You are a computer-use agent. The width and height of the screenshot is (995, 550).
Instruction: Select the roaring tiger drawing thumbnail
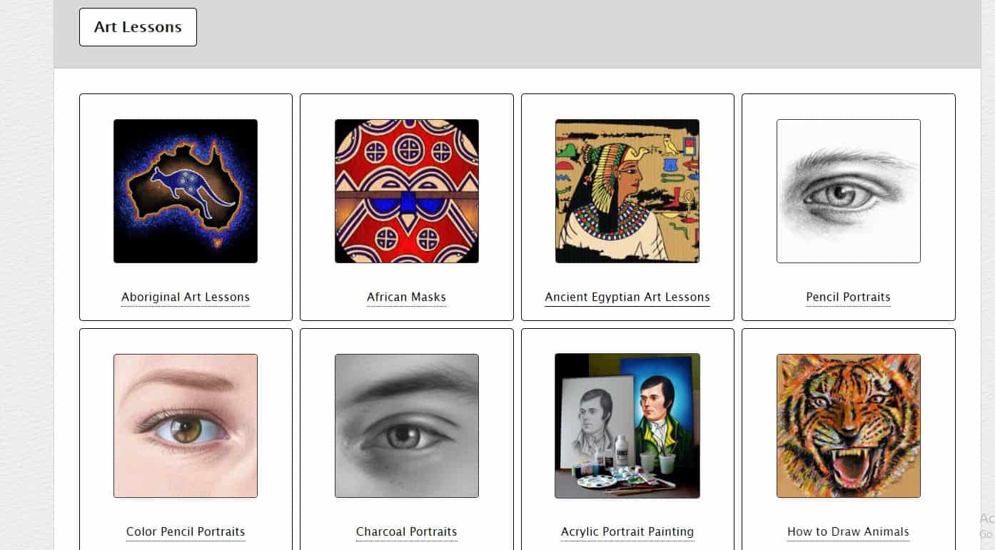pyautogui.click(x=849, y=426)
